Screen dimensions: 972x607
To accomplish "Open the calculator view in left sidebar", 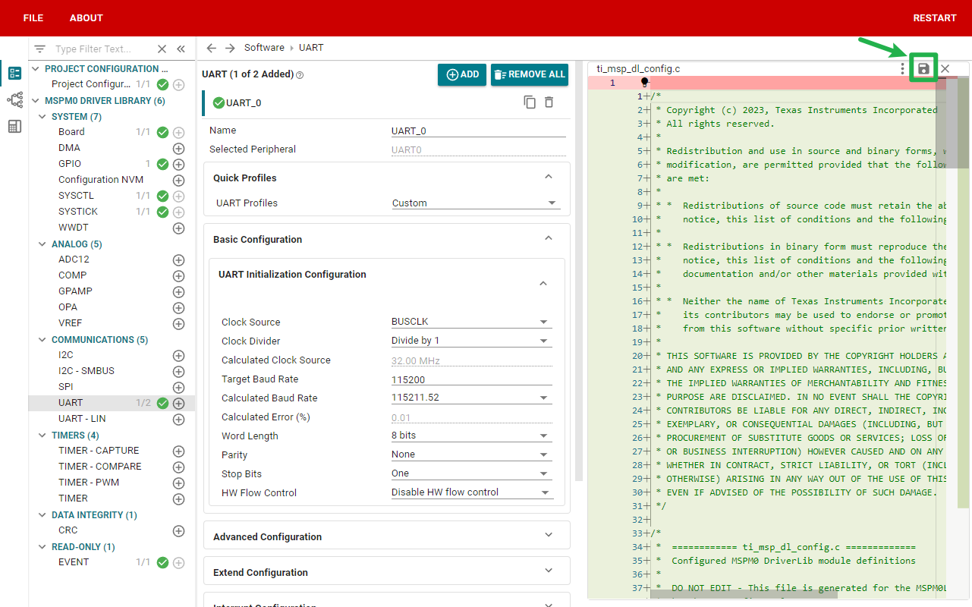I will point(14,127).
